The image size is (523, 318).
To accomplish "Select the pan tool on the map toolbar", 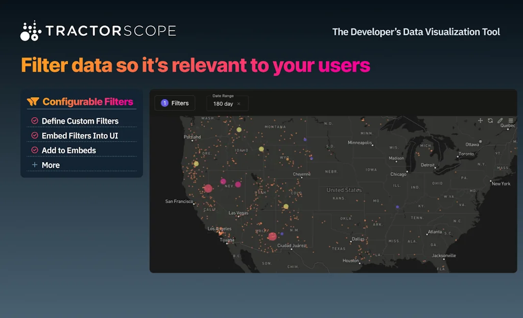I will coord(480,121).
